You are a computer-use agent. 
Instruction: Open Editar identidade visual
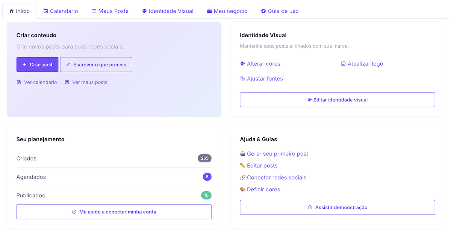(337, 100)
